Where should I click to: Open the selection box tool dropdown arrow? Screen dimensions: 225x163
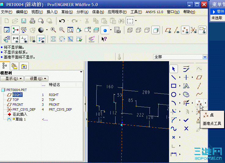[x=136, y=21]
